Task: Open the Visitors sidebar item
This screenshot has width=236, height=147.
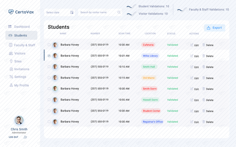Action: coord(17,54)
